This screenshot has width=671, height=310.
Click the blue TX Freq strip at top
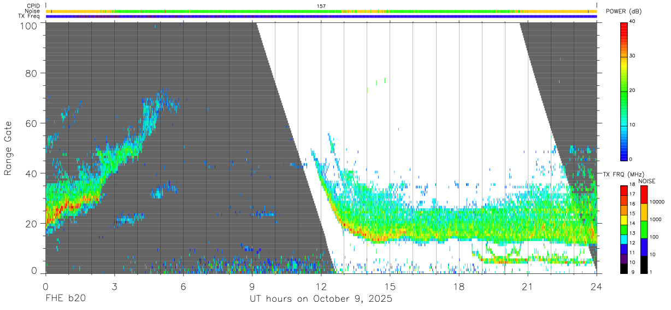coord(321,16)
